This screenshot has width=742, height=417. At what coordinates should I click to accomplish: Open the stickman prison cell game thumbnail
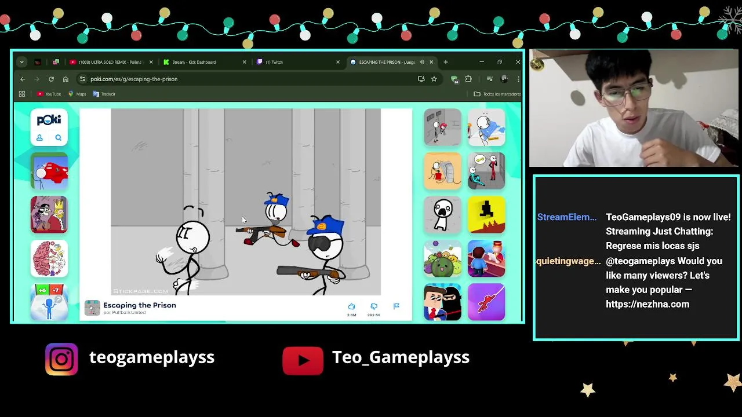[442, 127]
